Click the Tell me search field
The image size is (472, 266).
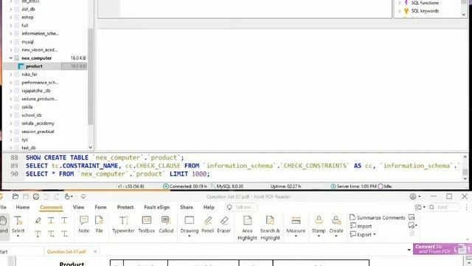point(242,207)
